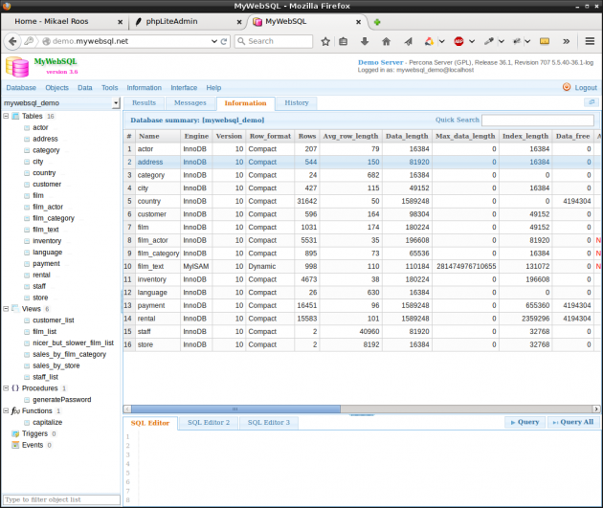The width and height of the screenshot is (603, 508).
Task: Collapse the Tables tree node
Action: (x=6, y=116)
